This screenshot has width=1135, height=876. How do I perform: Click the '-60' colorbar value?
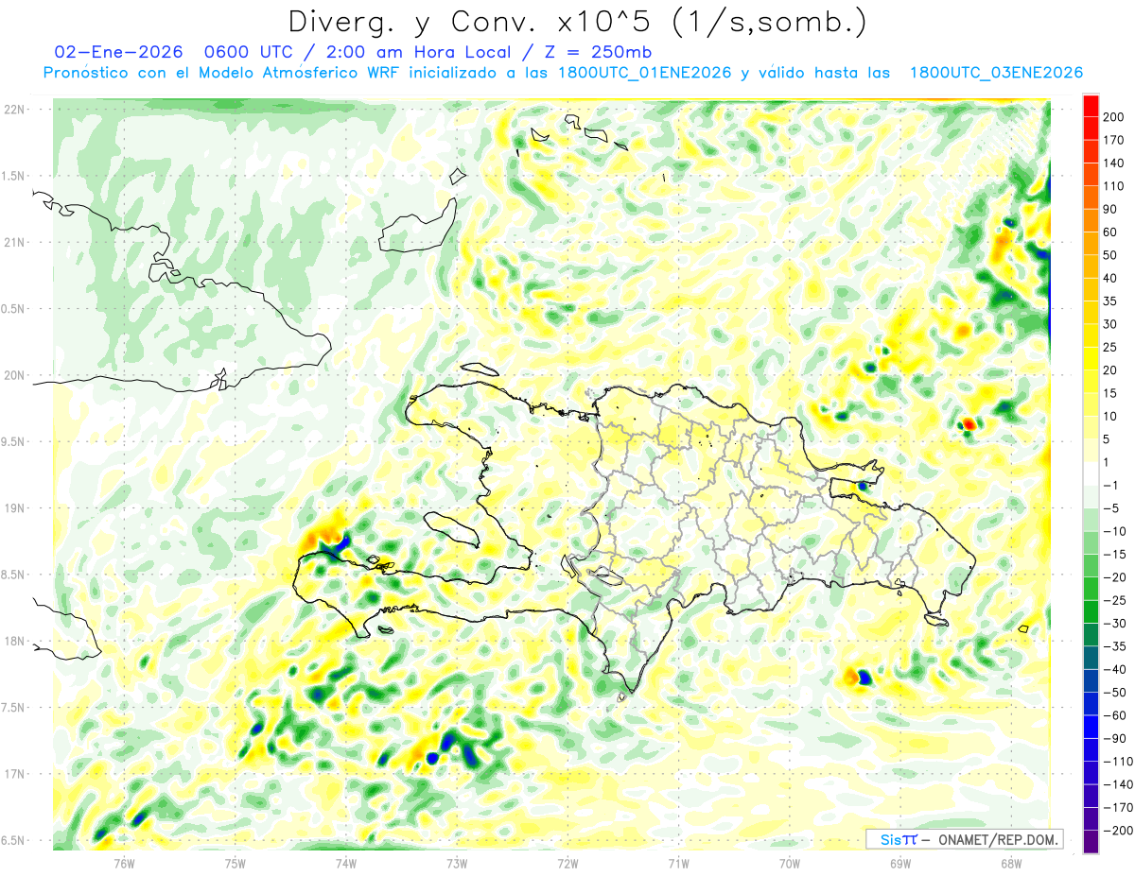tap(1115, 715)
